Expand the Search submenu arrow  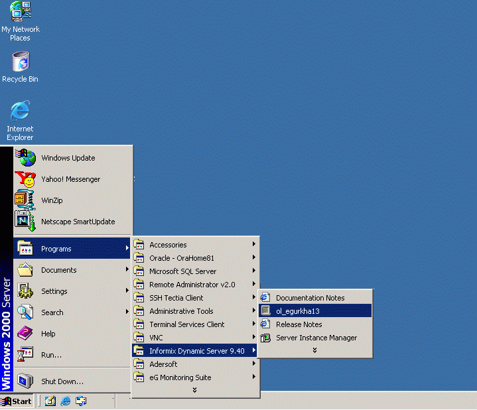(127, 311)
